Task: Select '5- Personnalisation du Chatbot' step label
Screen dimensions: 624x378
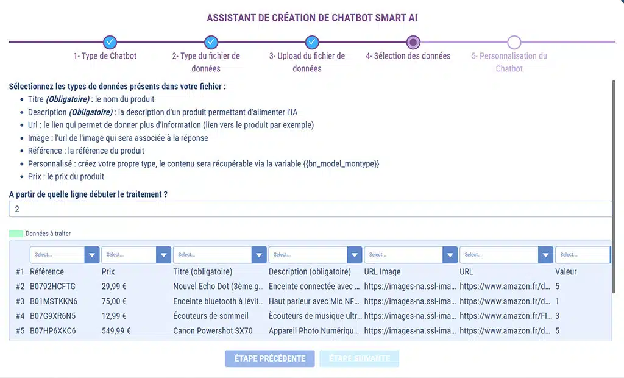Action: [509, 62]
